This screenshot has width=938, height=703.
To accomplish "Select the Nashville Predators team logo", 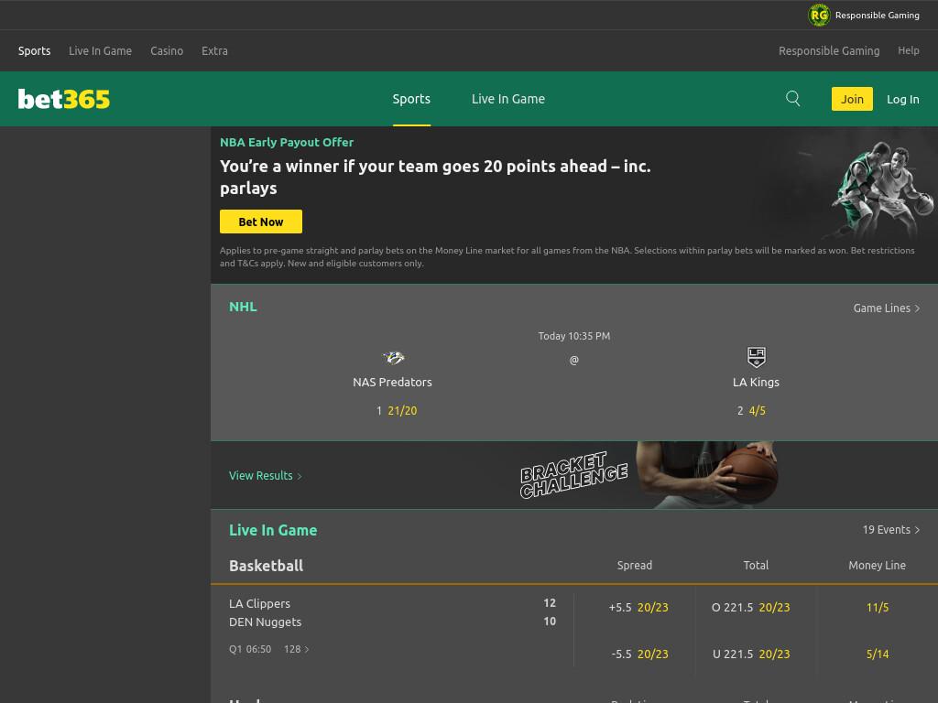I will (x=393, y=358).
